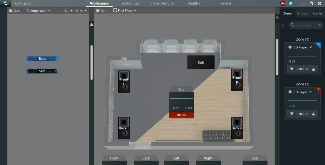The height and width of the screenshot is (165, 325).
Task: Increase zoom with up triangle
Action: coord(85,11)
